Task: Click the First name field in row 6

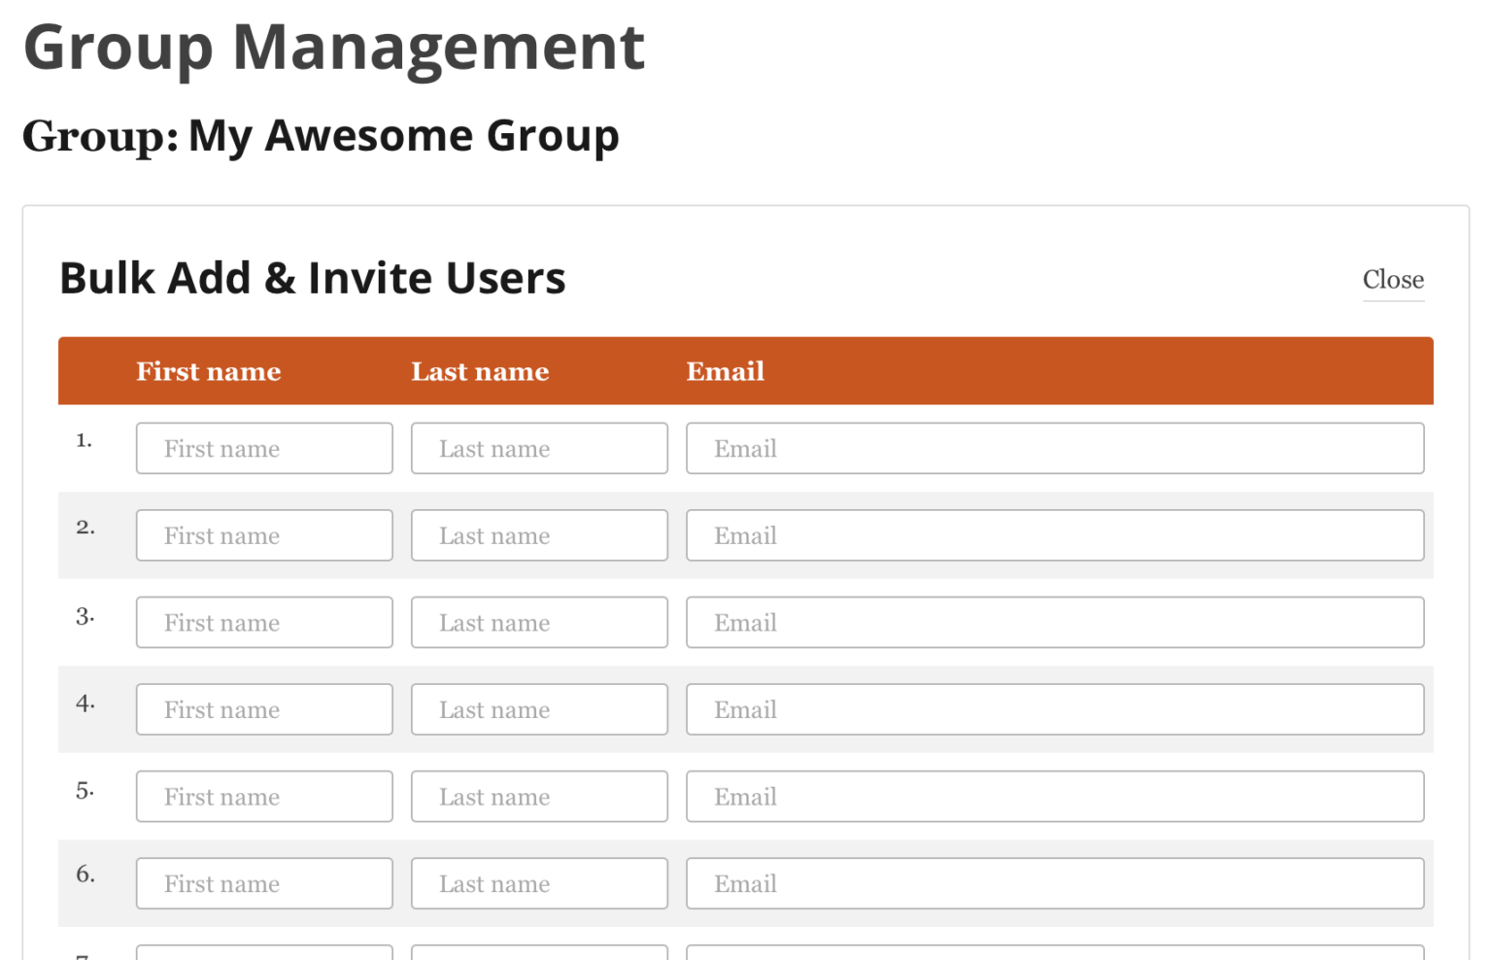Action: [x=263, y=883]
